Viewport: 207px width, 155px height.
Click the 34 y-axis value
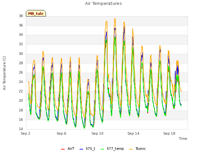coord(21,35)
